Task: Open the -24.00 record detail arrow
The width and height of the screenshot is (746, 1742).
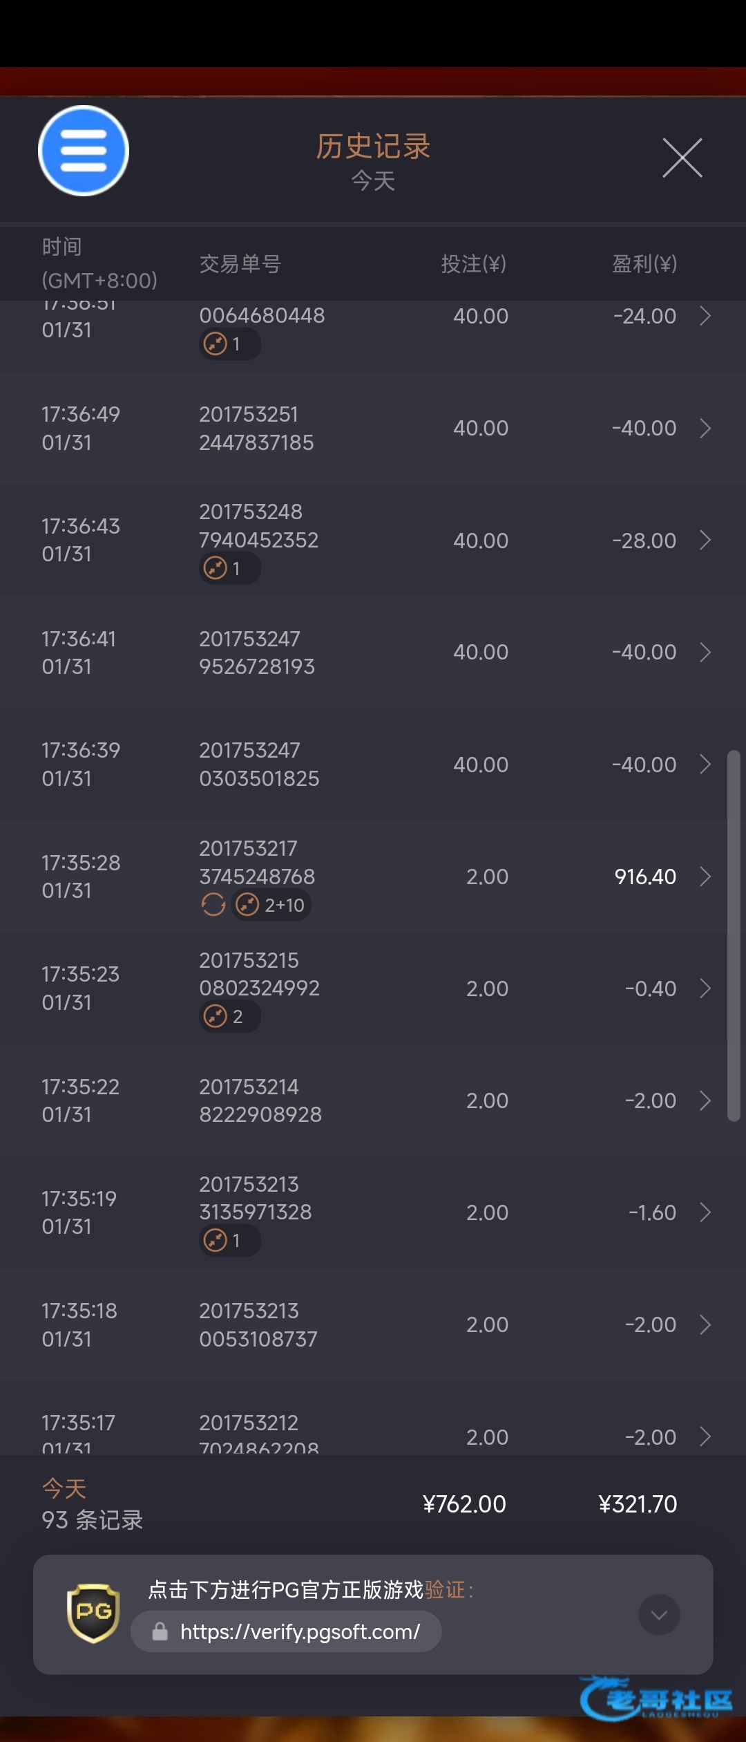Action: [705, 317]
